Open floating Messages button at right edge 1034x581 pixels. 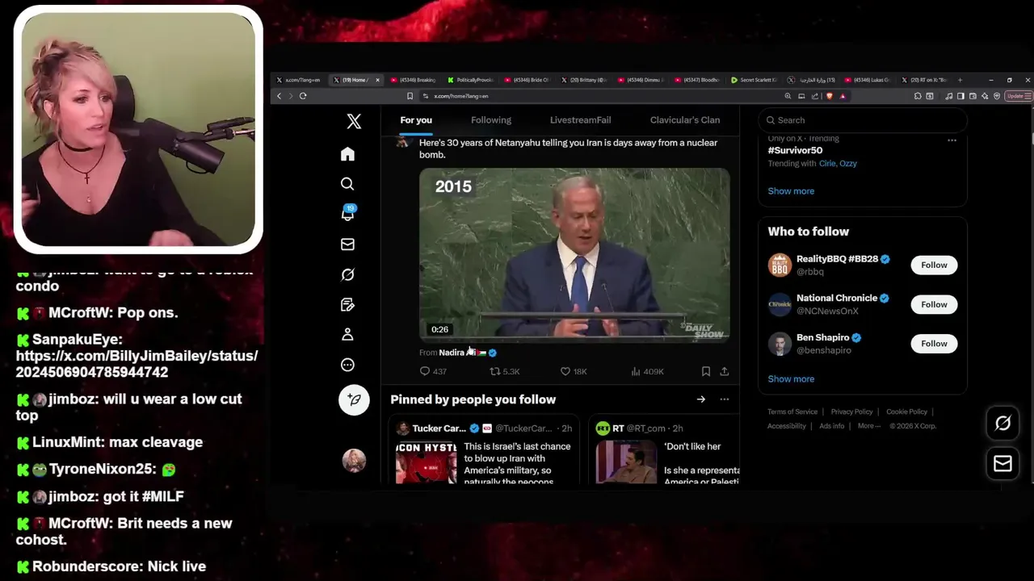point(1002,464)
